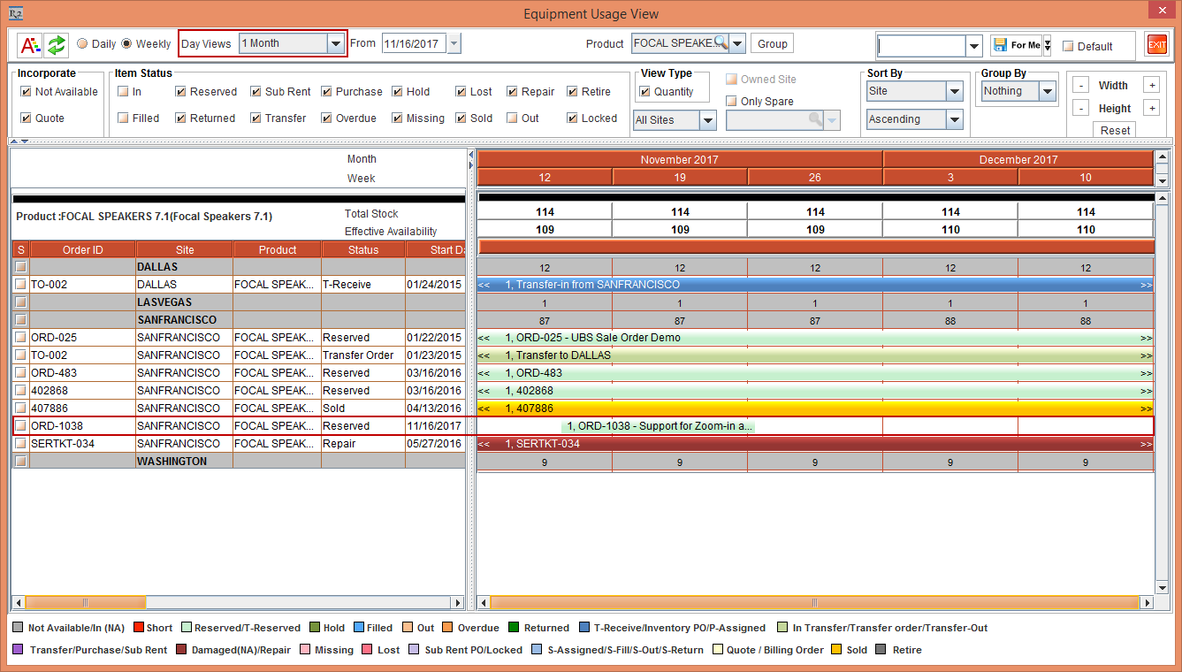
Task: Click the Product search magnifier icon
Action: click(721, 43)
